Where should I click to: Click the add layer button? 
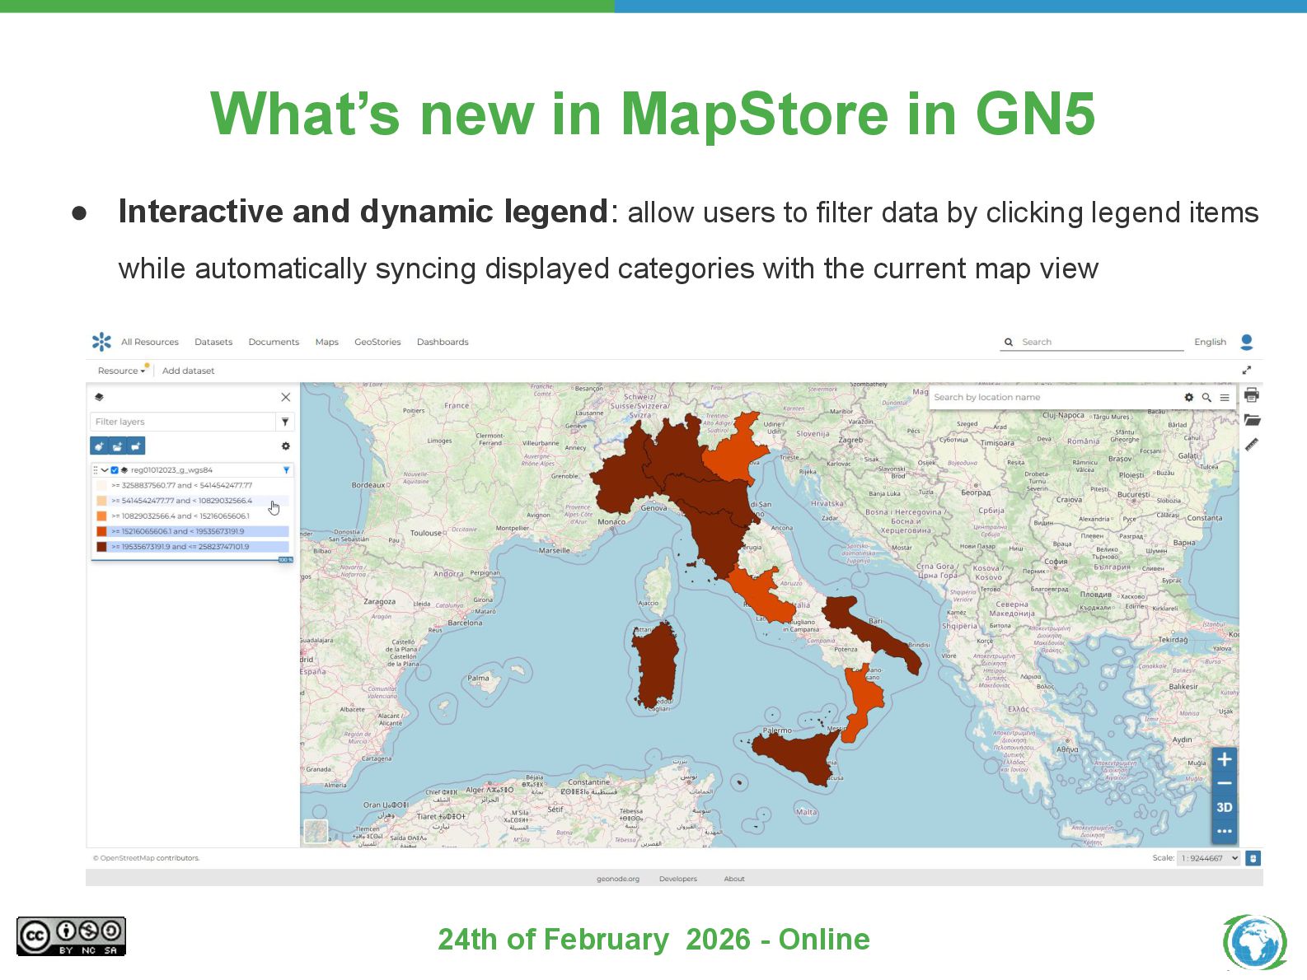(x=99, y=446)
